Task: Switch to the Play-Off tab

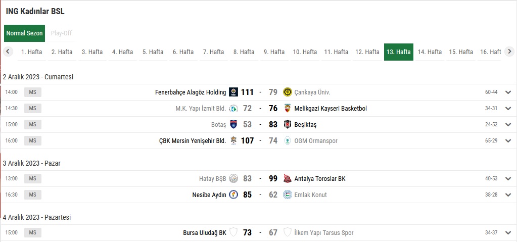Action: [x=61, y=33]
